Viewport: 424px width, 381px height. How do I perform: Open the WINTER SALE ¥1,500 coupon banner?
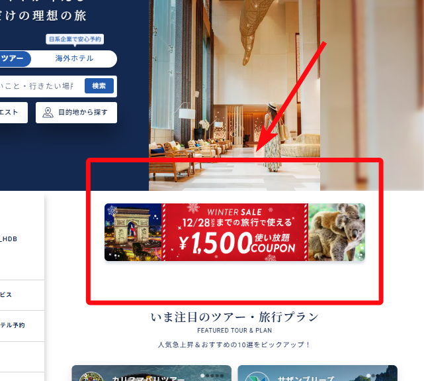click(x=235, y=232)
